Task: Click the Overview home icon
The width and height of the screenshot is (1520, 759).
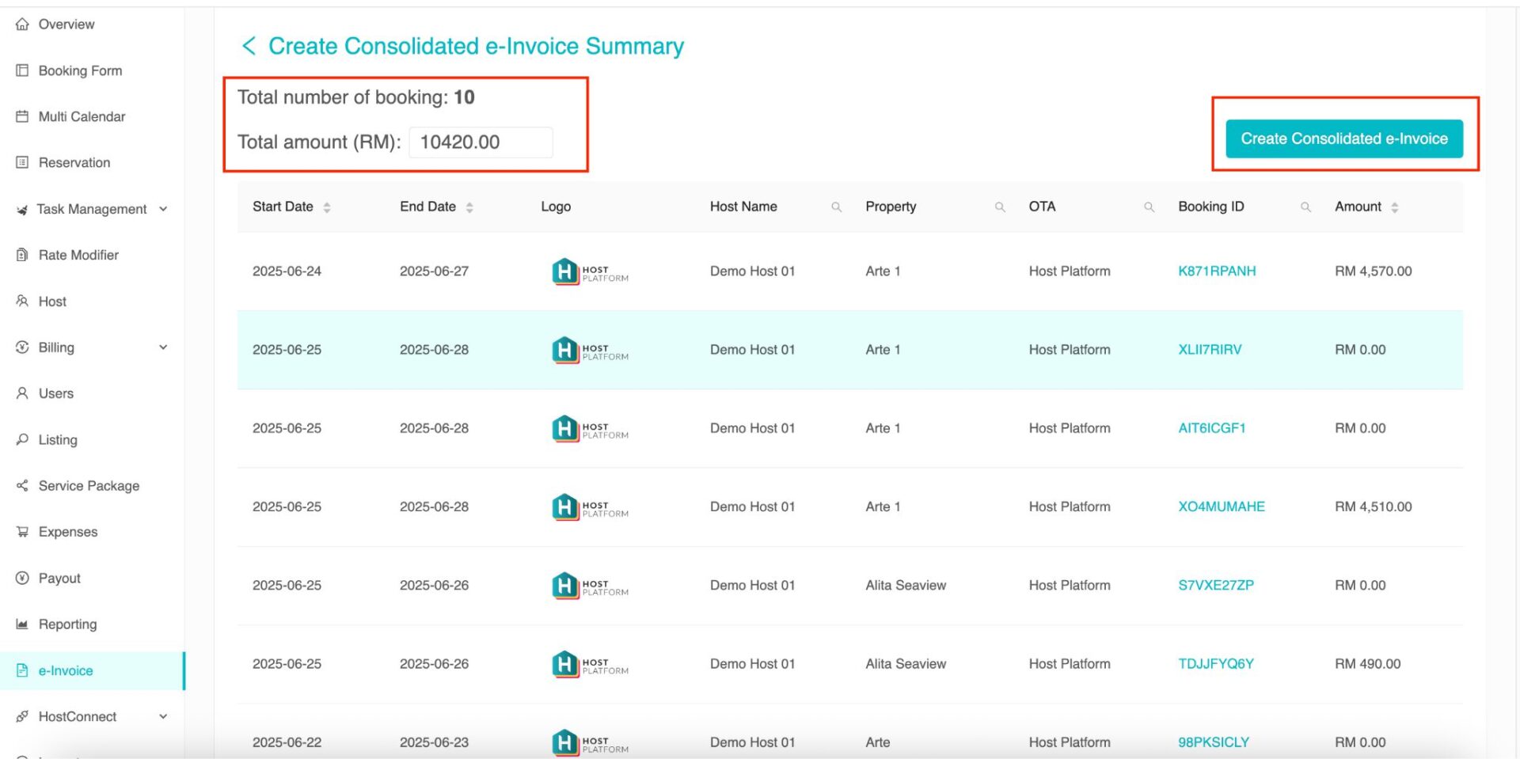Action: pyautogui.click(x=22, y=25)
